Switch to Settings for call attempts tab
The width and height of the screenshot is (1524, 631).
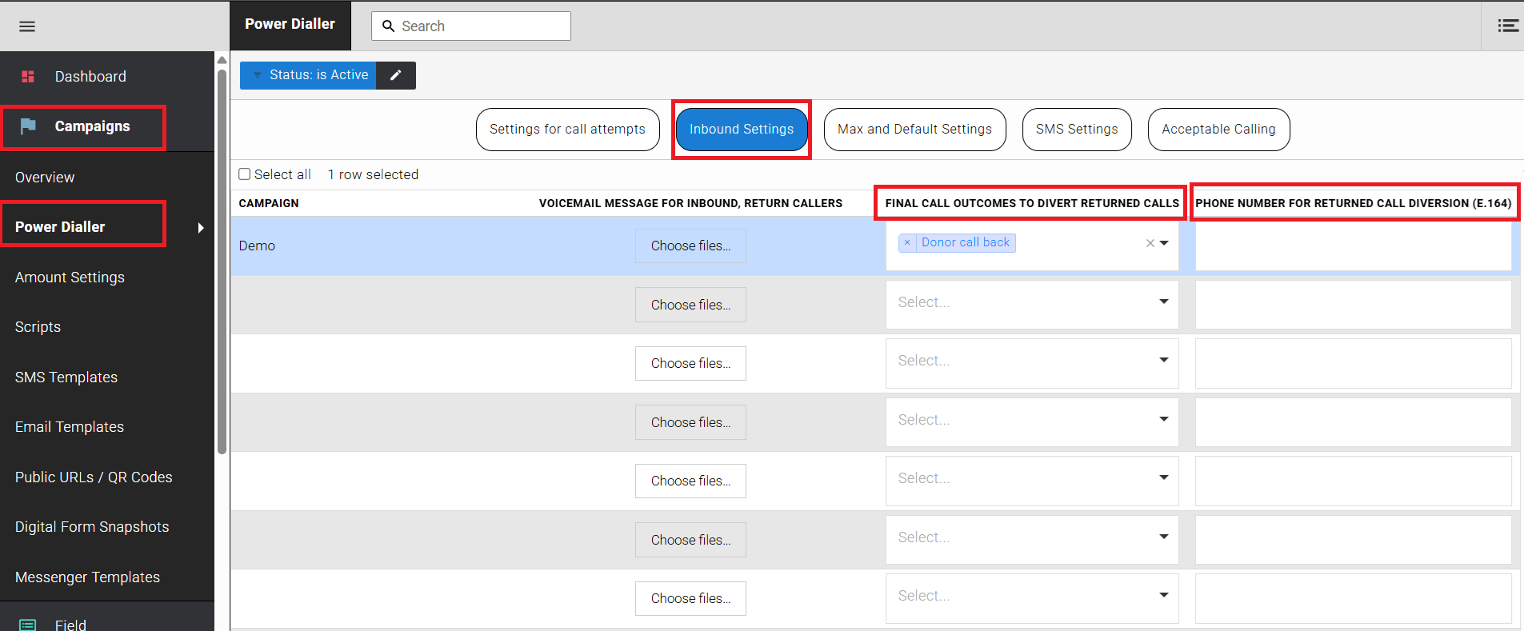point(567,130)
